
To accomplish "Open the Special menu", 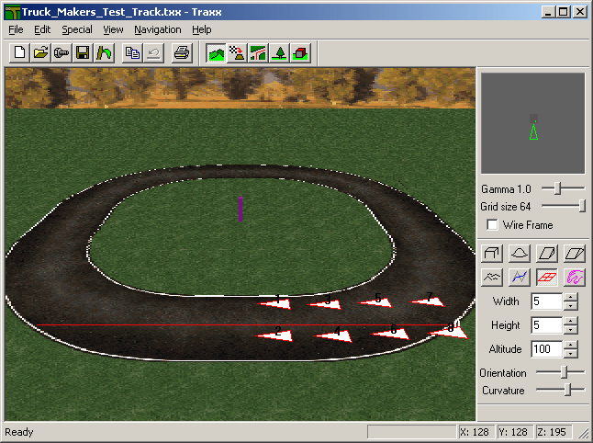I will 77,29.
